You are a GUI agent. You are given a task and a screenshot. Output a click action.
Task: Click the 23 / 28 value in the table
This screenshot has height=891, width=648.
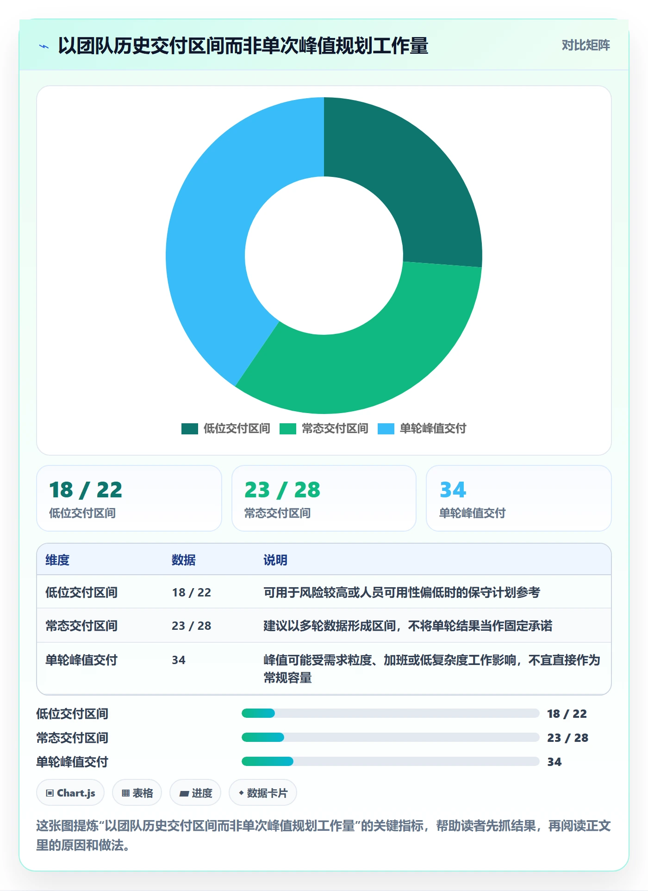[192, 626]
